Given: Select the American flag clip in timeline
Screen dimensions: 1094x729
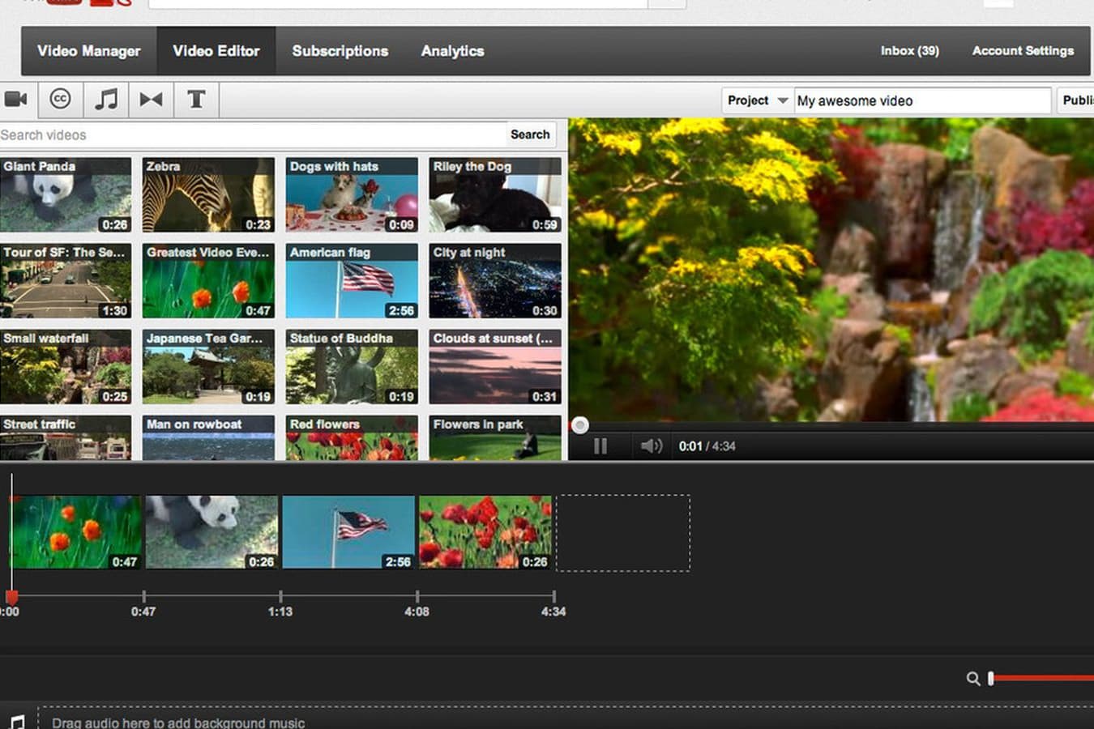Looking at the screenshot, I should pyautogui.click(x=348, y=531).
